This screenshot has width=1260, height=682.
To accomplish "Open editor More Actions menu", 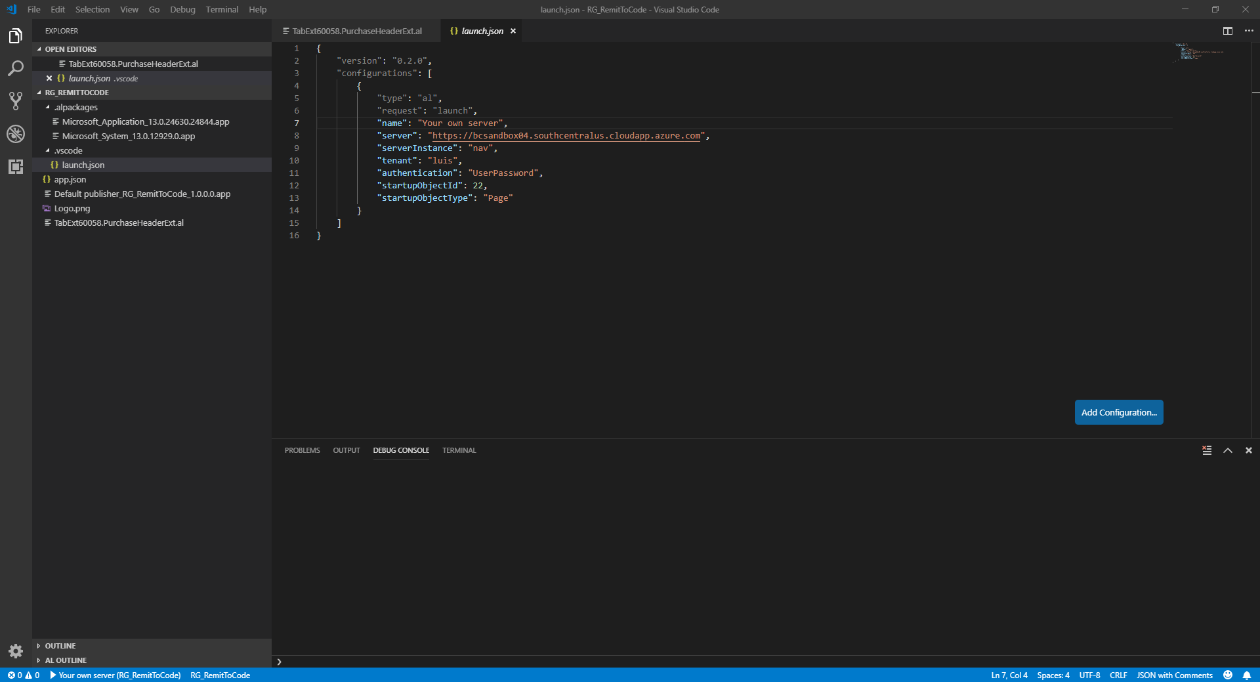I will pyautogui.click(x=1248, y=30).
